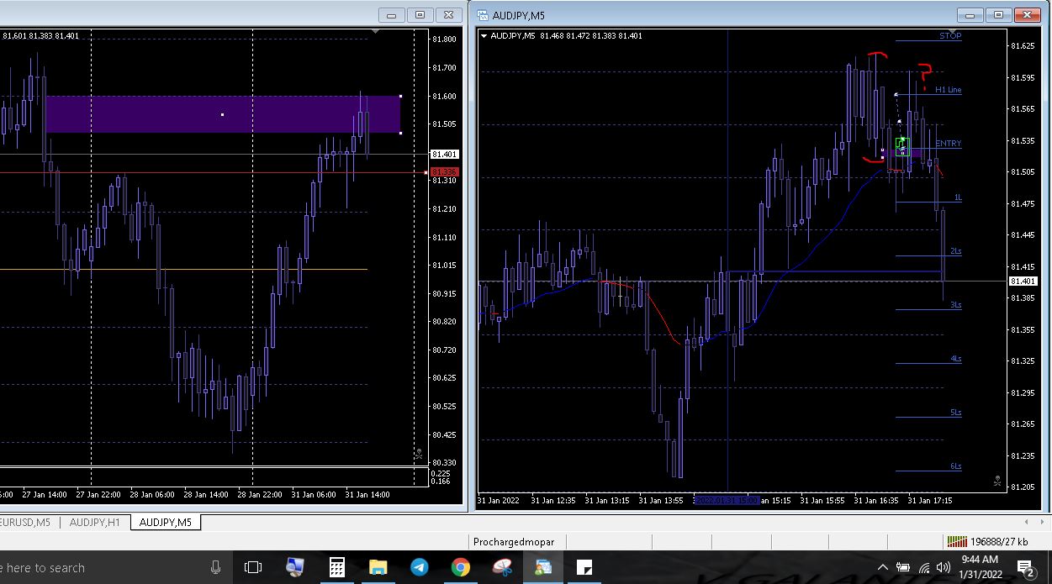Click the connection status bars icon
1052x584 pixels.
coord(957,542)
